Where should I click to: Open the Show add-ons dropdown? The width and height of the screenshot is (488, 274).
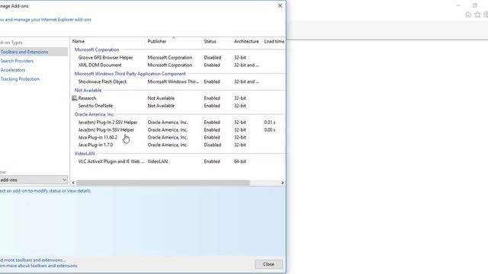34,180
